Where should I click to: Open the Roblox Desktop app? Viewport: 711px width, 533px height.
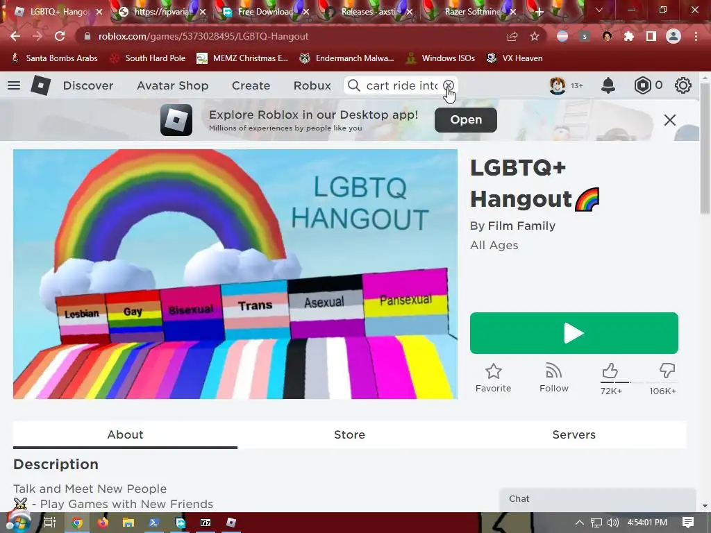(466, 120)
